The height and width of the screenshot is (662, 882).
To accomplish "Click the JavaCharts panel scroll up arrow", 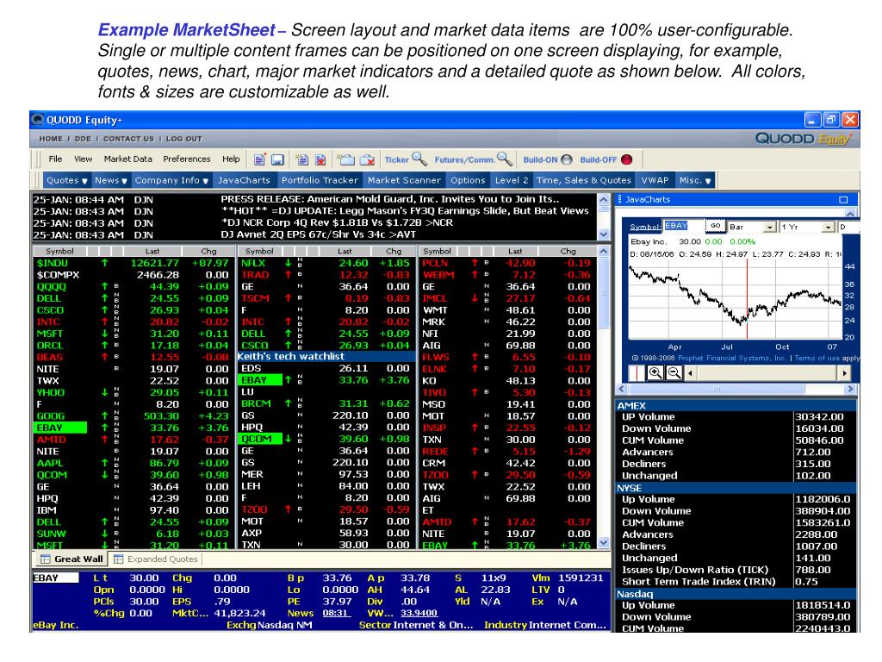I will click(x=850, y=214).
